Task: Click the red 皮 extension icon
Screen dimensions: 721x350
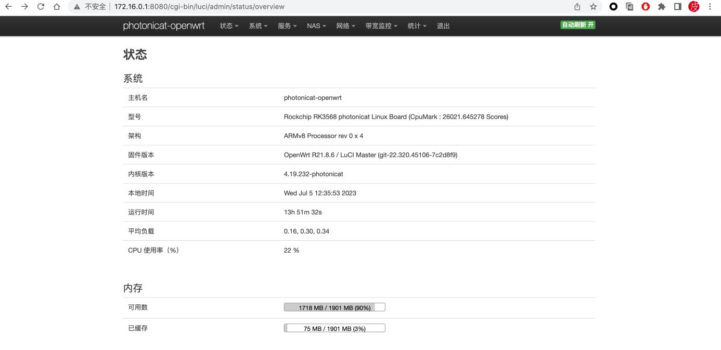Action: tap(694, 7)
